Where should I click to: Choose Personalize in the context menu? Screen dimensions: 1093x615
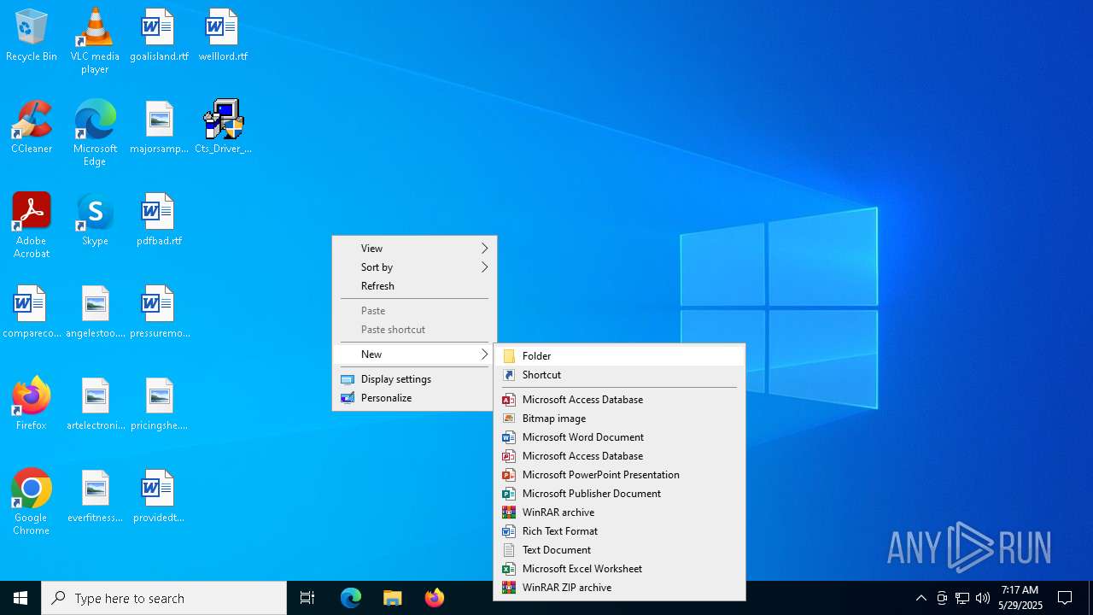click(414, 398)
